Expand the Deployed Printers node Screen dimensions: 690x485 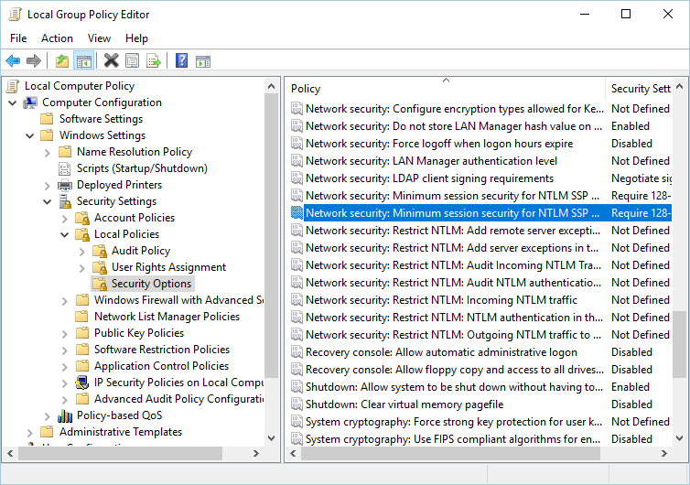(48, 186)
